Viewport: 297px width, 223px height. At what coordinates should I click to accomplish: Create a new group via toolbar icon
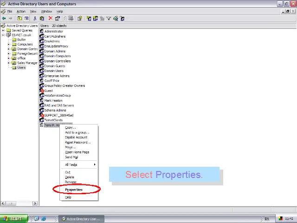pyautogui.click(x=96, y=19)
